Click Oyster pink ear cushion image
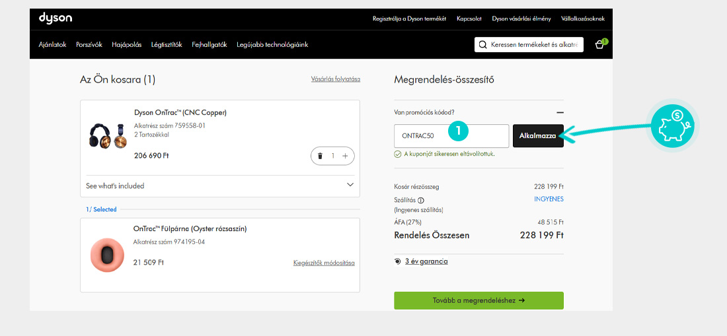 106,254
